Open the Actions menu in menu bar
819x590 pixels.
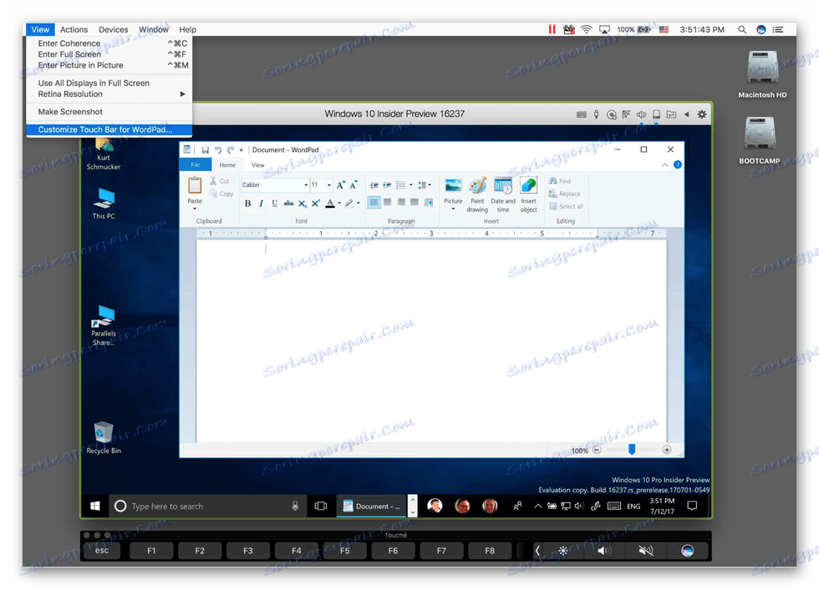pos(74,30)
